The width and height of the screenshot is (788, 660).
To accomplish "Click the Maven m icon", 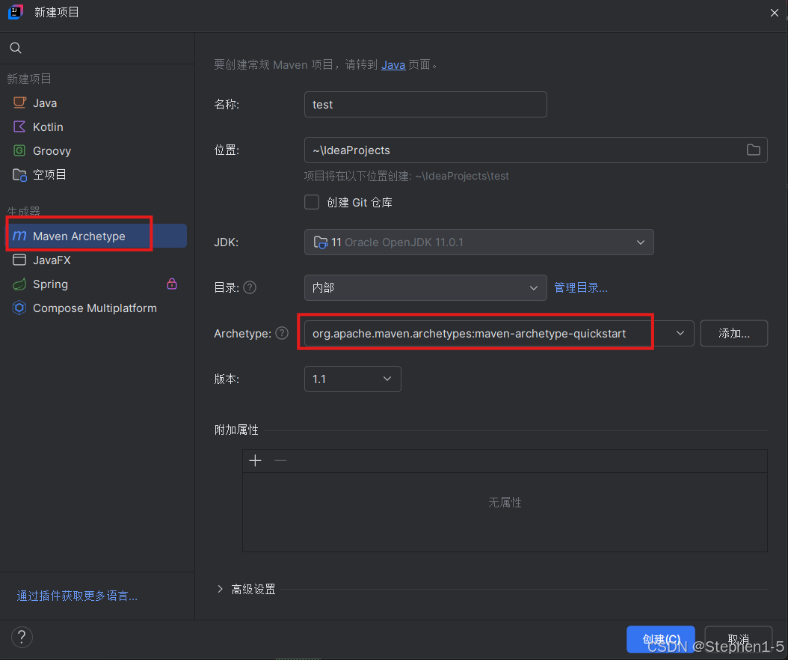I will click(x=19, y=236).
